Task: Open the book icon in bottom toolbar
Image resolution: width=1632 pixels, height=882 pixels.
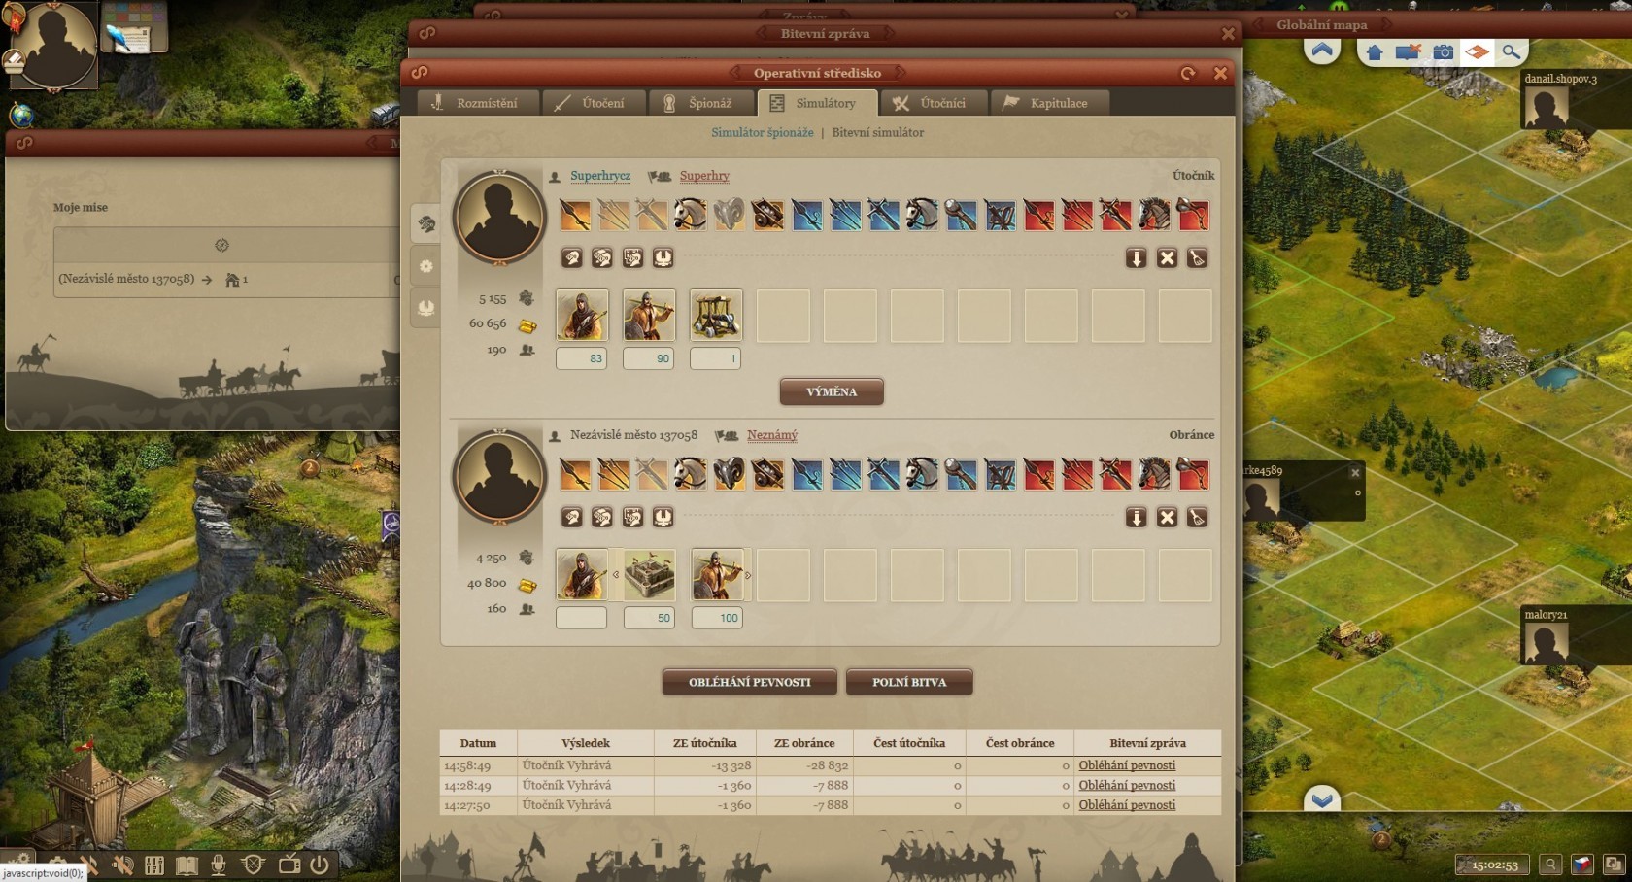Action: coord(187,865)
